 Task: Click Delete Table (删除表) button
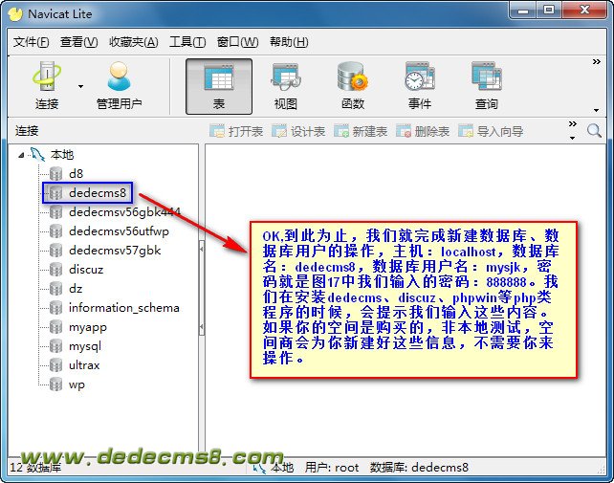[423, 131]
